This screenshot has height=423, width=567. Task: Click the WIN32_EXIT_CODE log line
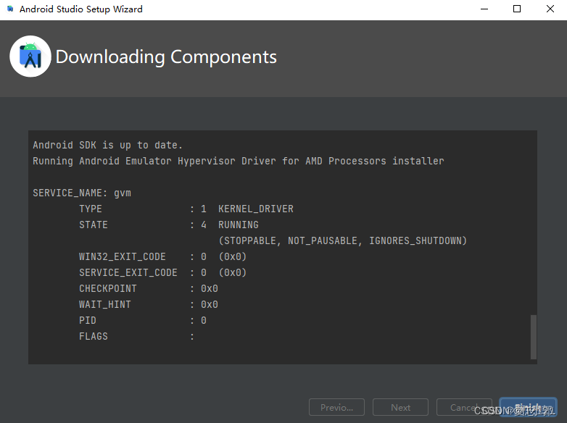coord(162,256)
